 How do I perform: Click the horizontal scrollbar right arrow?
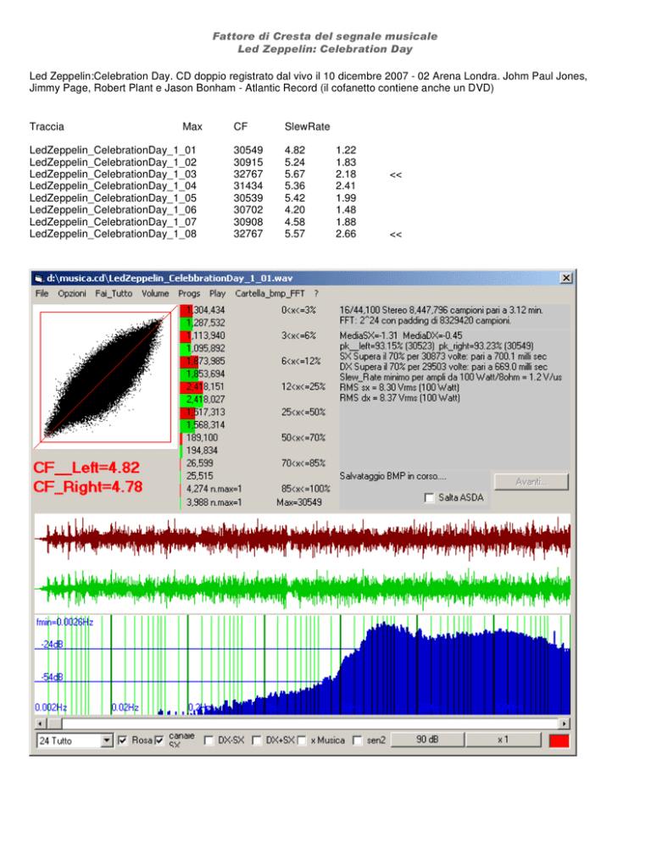click(565, 724)
